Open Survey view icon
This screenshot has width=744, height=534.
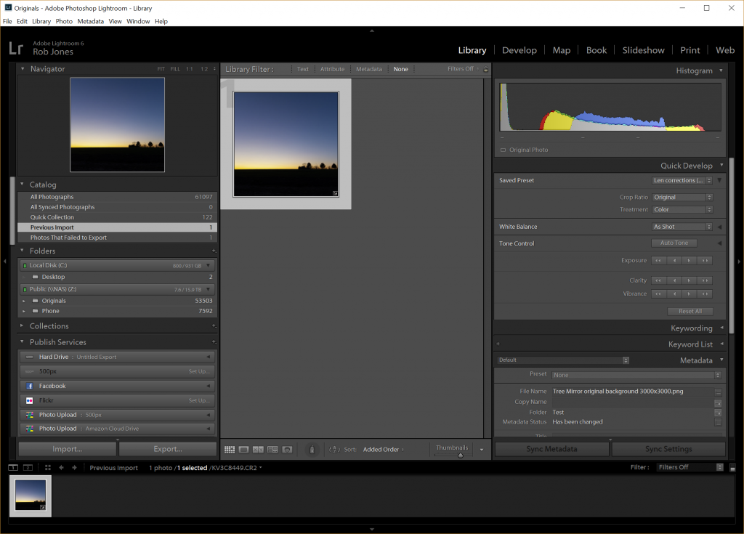point(272,450)
